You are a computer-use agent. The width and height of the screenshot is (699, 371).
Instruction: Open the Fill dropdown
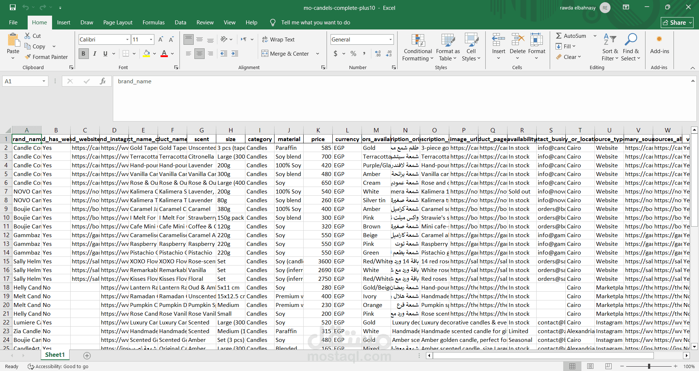click(565, 46)
